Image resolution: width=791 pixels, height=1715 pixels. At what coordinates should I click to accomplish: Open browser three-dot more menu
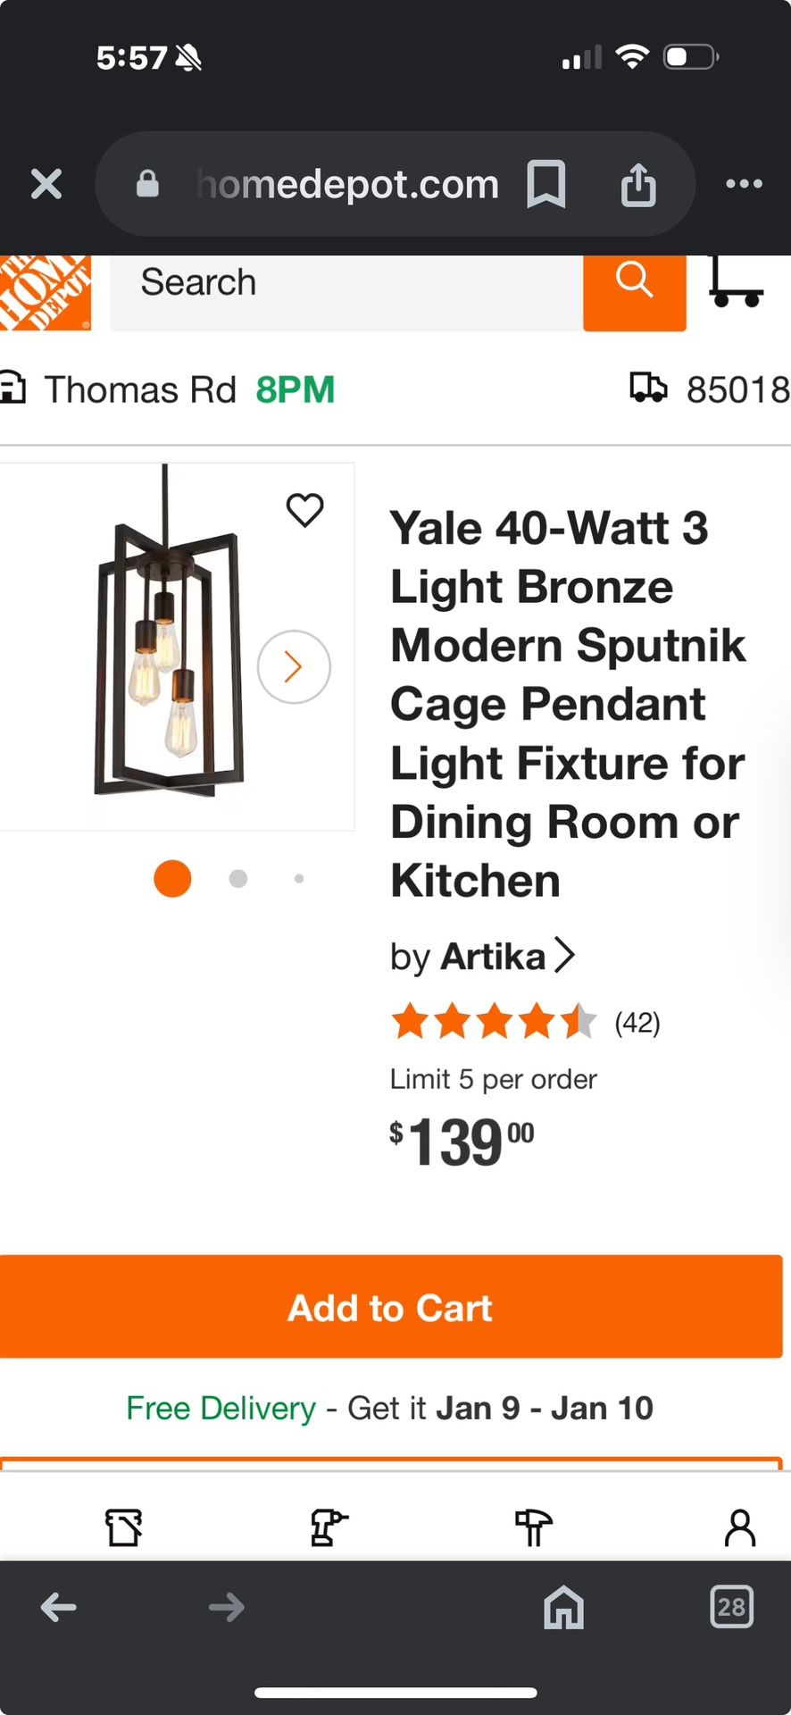point(744,184)
